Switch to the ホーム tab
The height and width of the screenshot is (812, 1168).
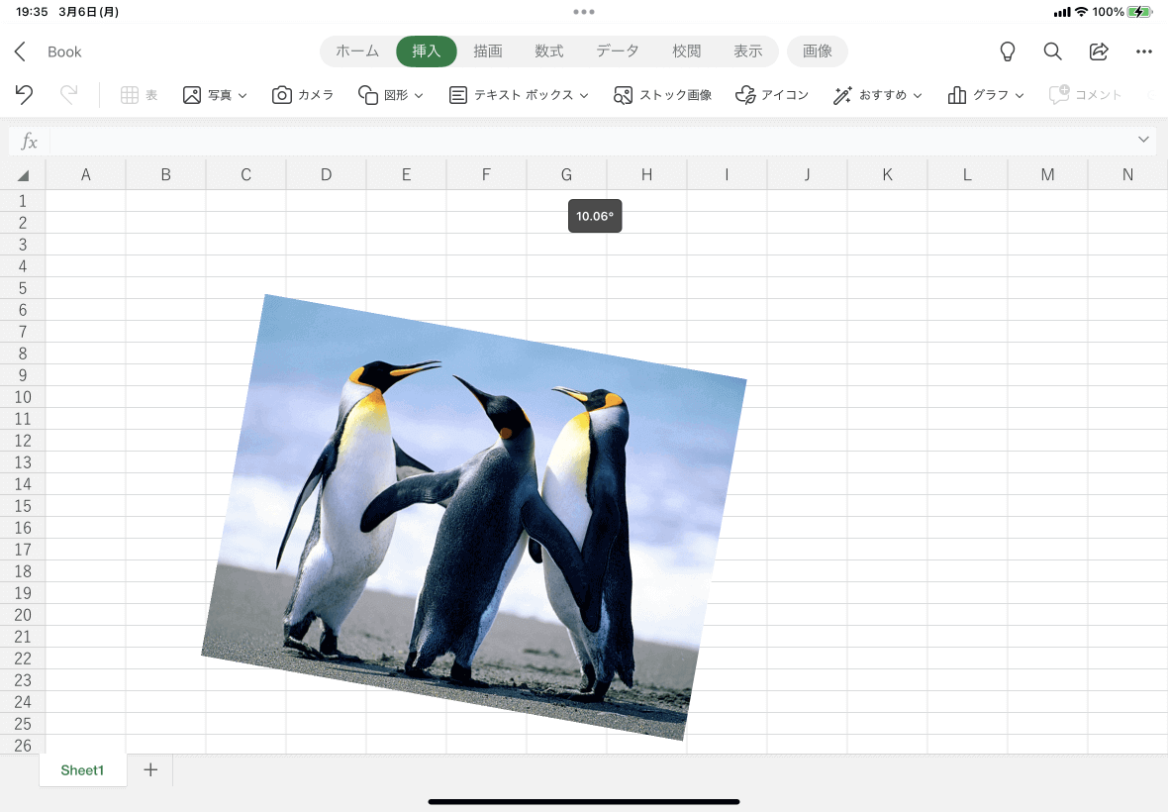(357, 51)
